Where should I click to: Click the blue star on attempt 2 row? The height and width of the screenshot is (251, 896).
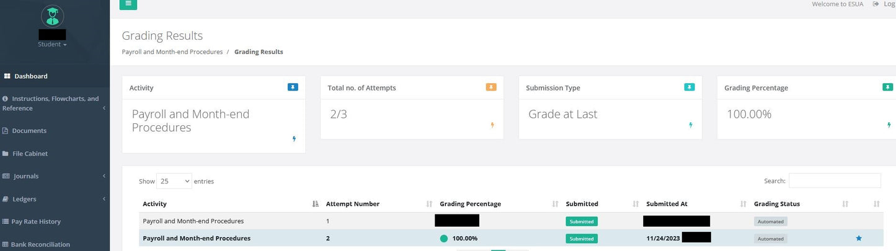[x=859, y=239]
